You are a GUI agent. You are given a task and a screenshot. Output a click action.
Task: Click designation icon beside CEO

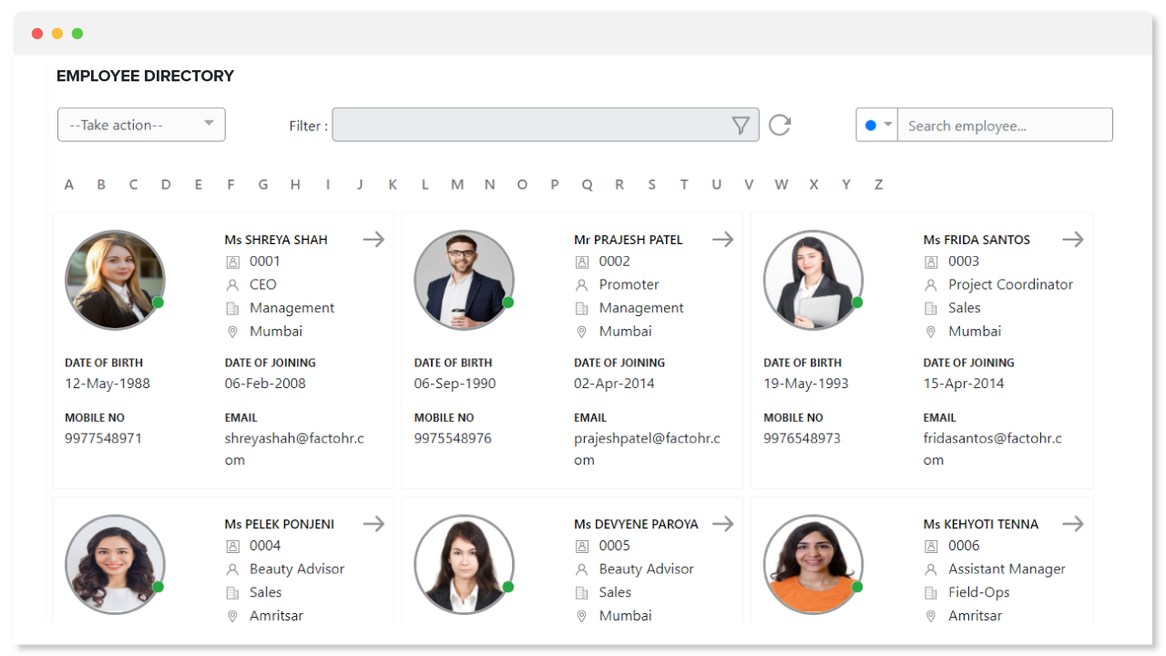tap(232, 285)
